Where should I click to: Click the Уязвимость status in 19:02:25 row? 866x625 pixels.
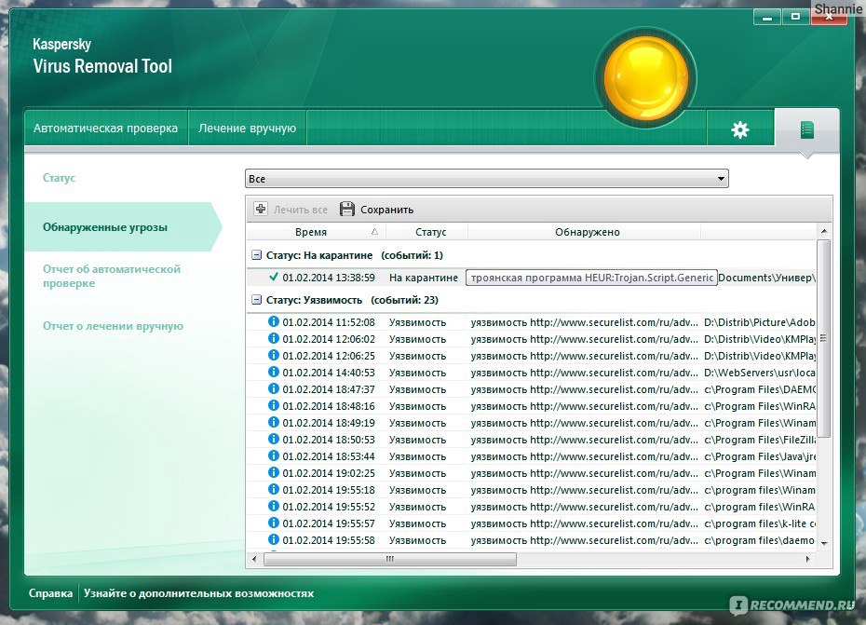(417, 473)
